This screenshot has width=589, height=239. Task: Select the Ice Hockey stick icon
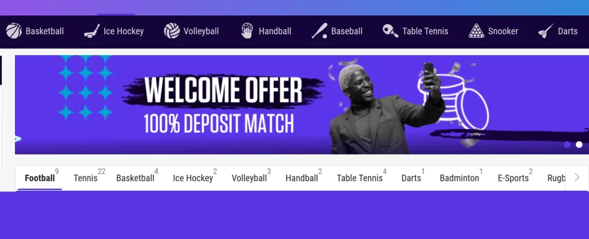pos(92,31)
